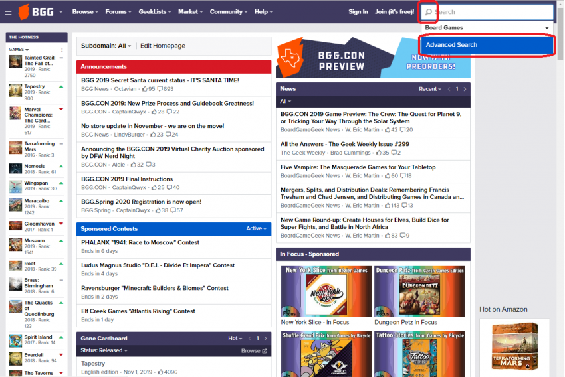Open the Active dropdown in Sponsored Contests
The image size is (565, 377).
coord(256,229)
